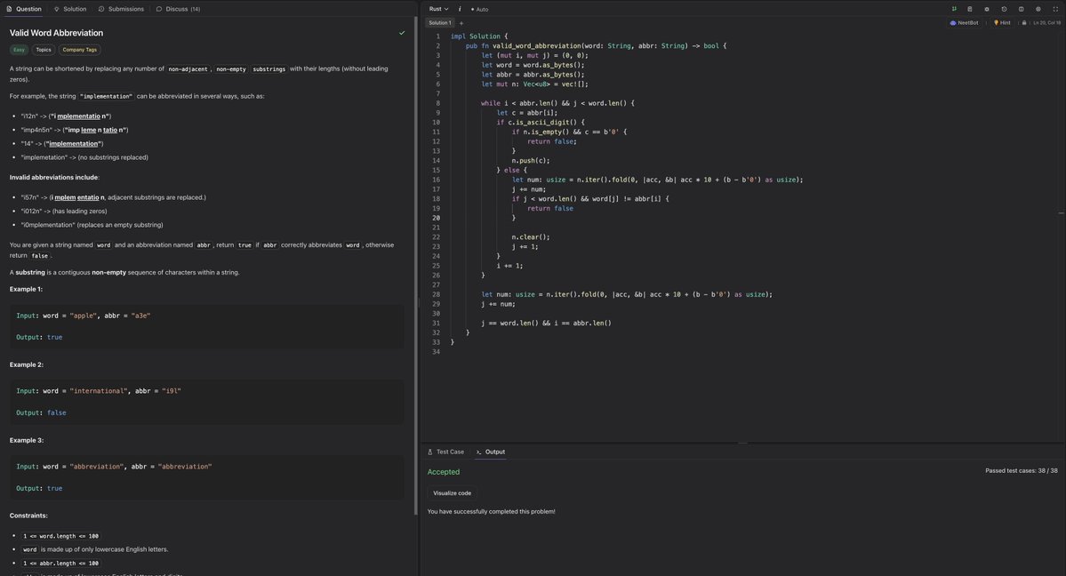Click the successfully completed message
The width and height of the screenshot is (1066, 576).
[491, 511]
